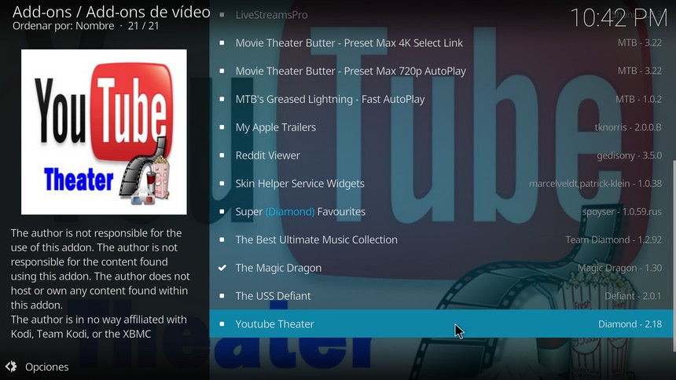Click the 'Ordenar por: Nombre' sort label
The height and width of the screenshot is (380, 676).
63,26
